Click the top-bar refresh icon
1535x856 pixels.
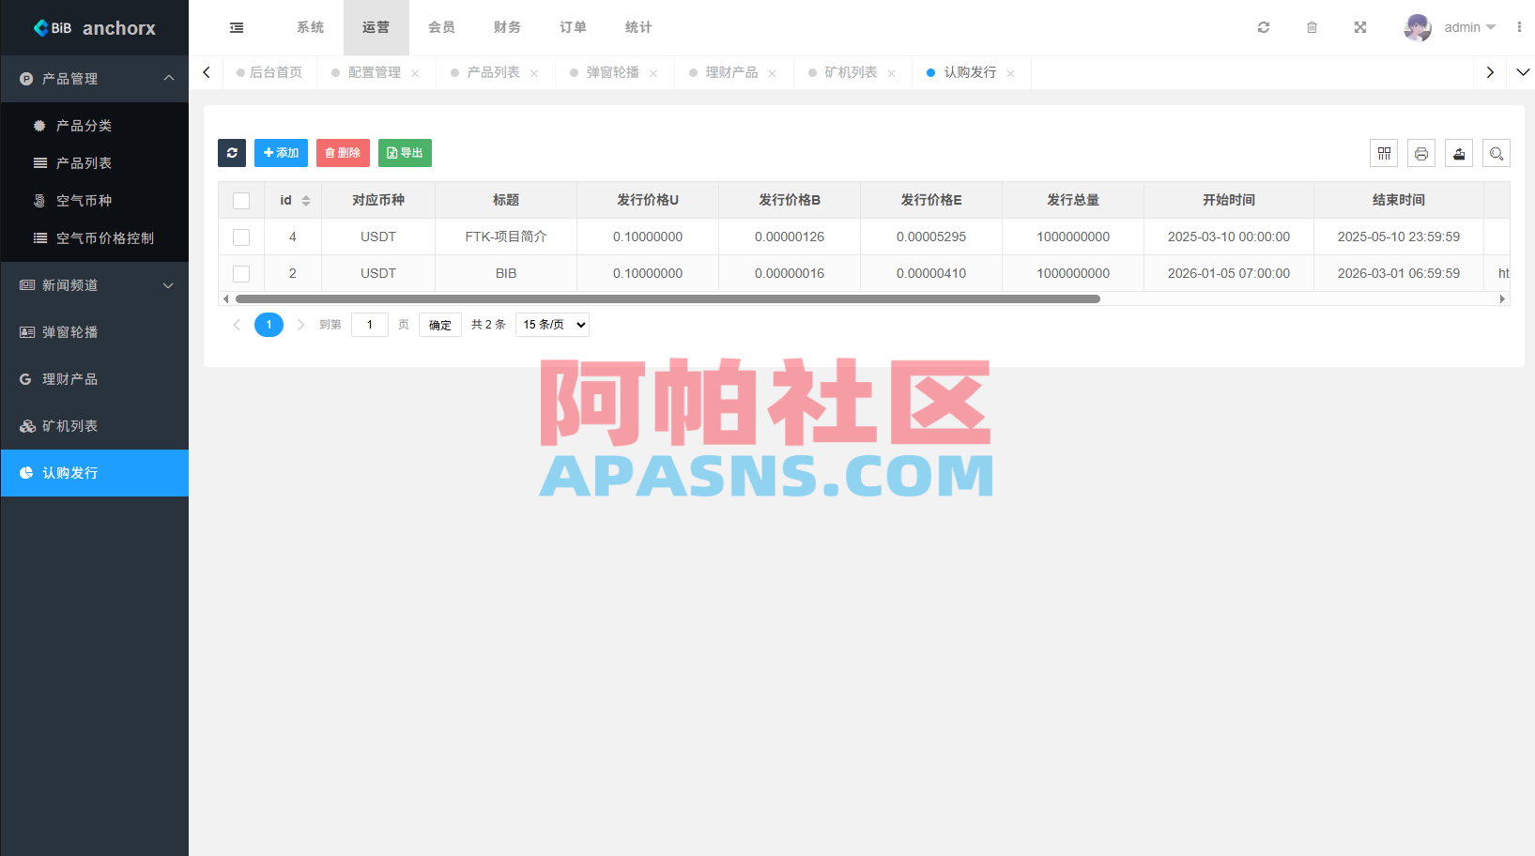coord(1264,27)
